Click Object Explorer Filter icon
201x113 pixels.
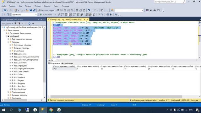tap(26, 24)
